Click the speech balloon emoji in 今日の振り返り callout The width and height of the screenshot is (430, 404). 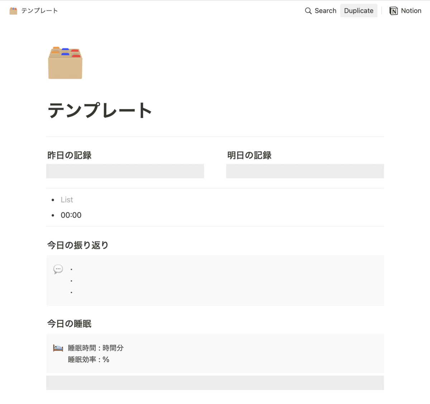58,269
